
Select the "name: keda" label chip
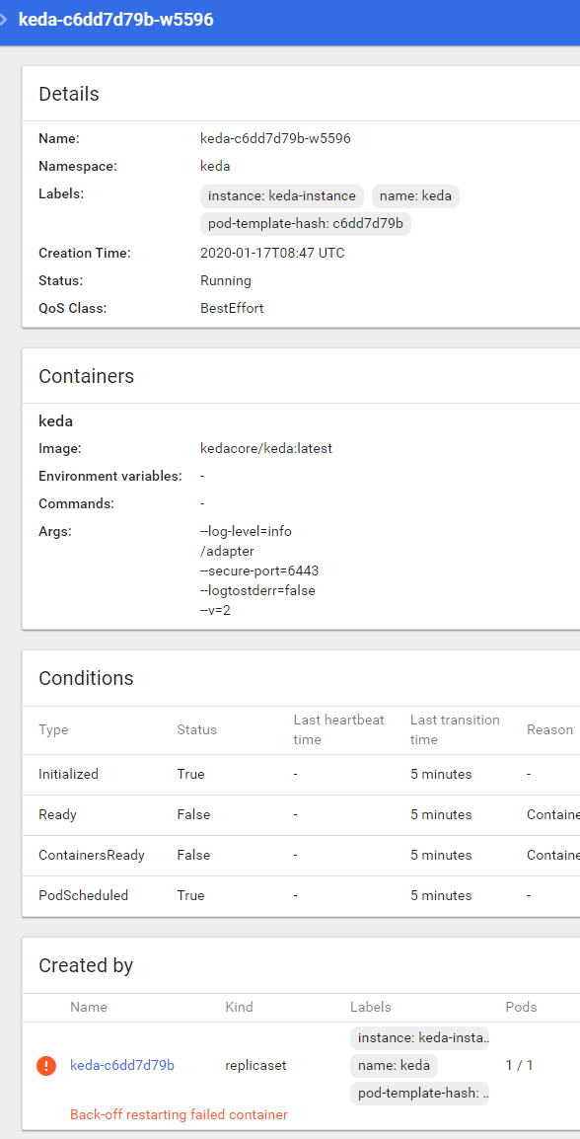(415, 195)
